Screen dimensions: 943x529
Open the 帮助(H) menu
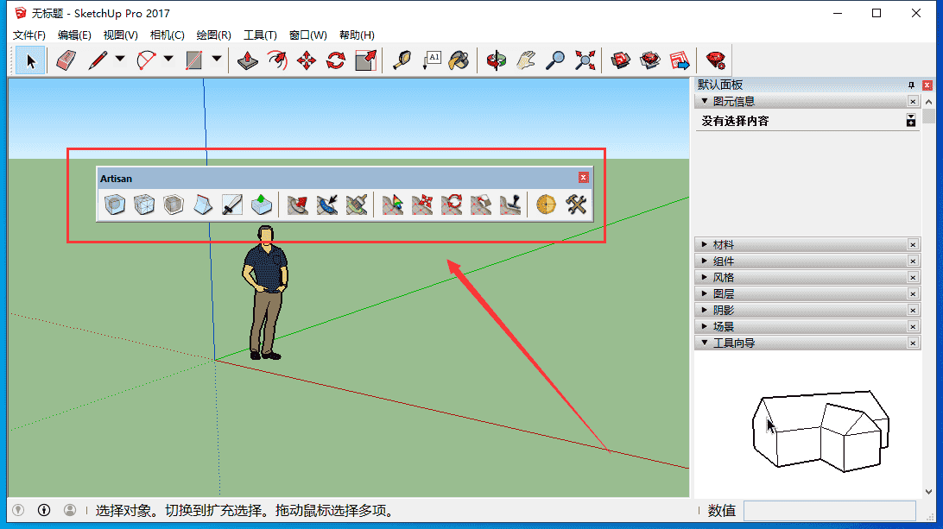click(357, 35)
